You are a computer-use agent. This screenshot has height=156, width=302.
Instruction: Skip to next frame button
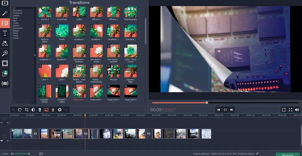click(232, 110)
